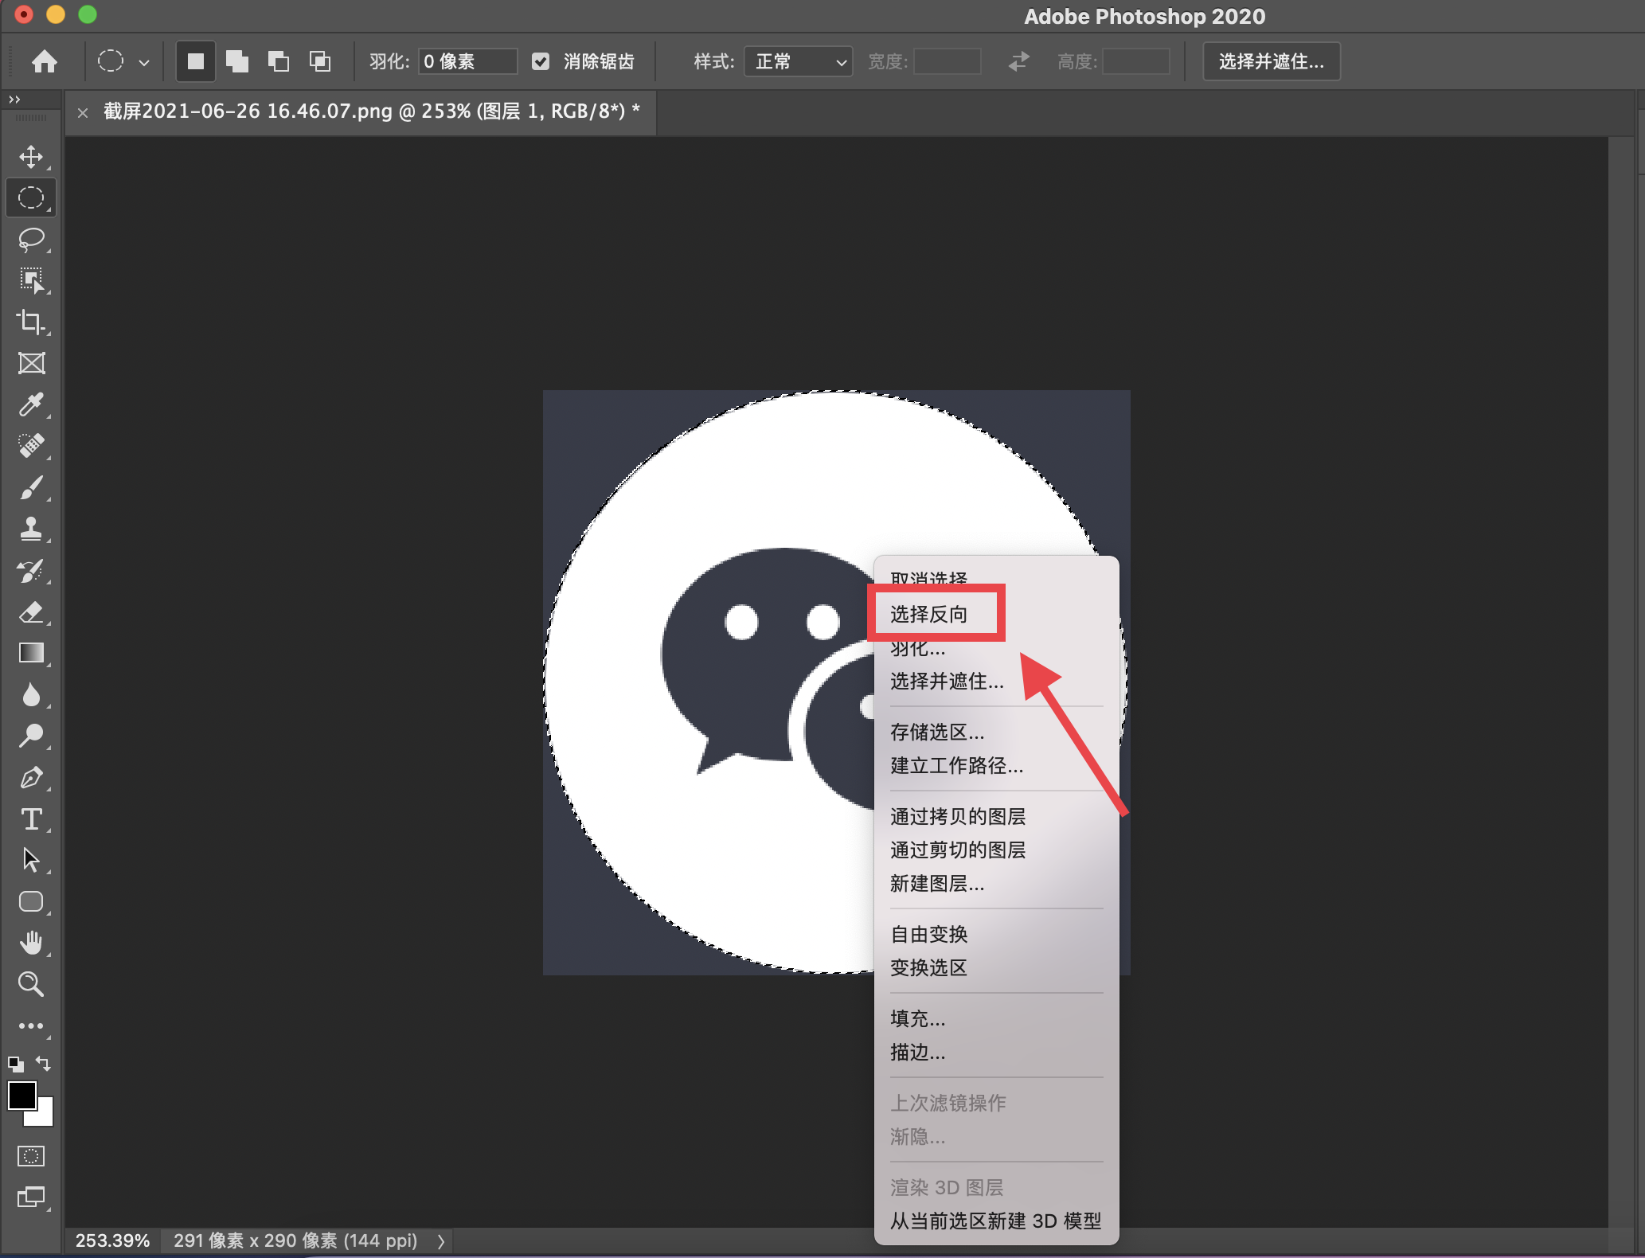The height and width of the screenshot is (1258, 1645).
Task: Click 选择反向 in context menu
Action: point(928,614)
